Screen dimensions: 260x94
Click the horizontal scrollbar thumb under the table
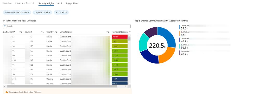[62, 86]
